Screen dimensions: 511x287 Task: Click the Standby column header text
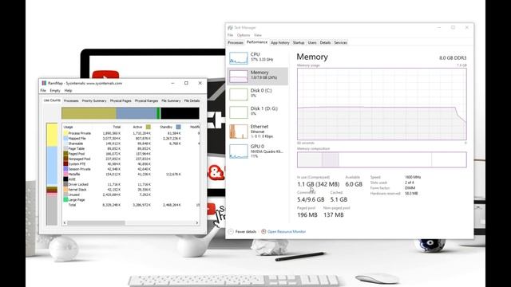pyautogui.click(x=166, y=127)
